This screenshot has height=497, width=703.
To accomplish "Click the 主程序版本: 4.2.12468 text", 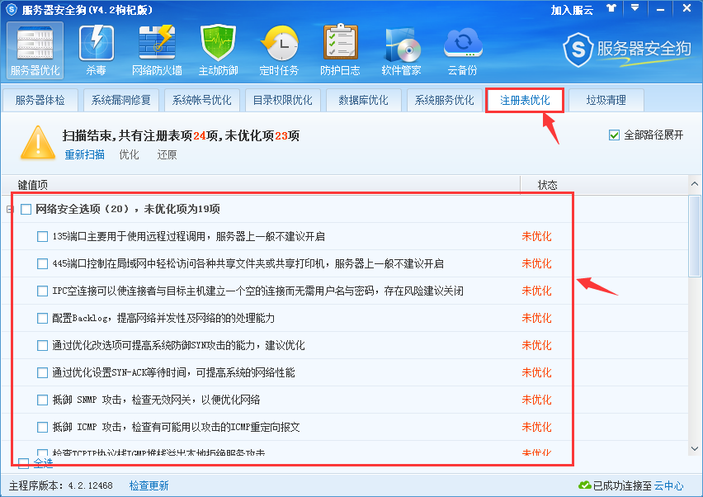I will click(61, 485).
